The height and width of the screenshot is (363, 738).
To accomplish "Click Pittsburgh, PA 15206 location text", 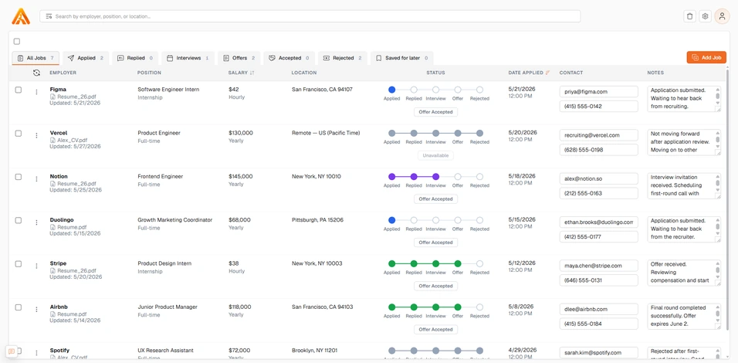I will pos(318,220).
